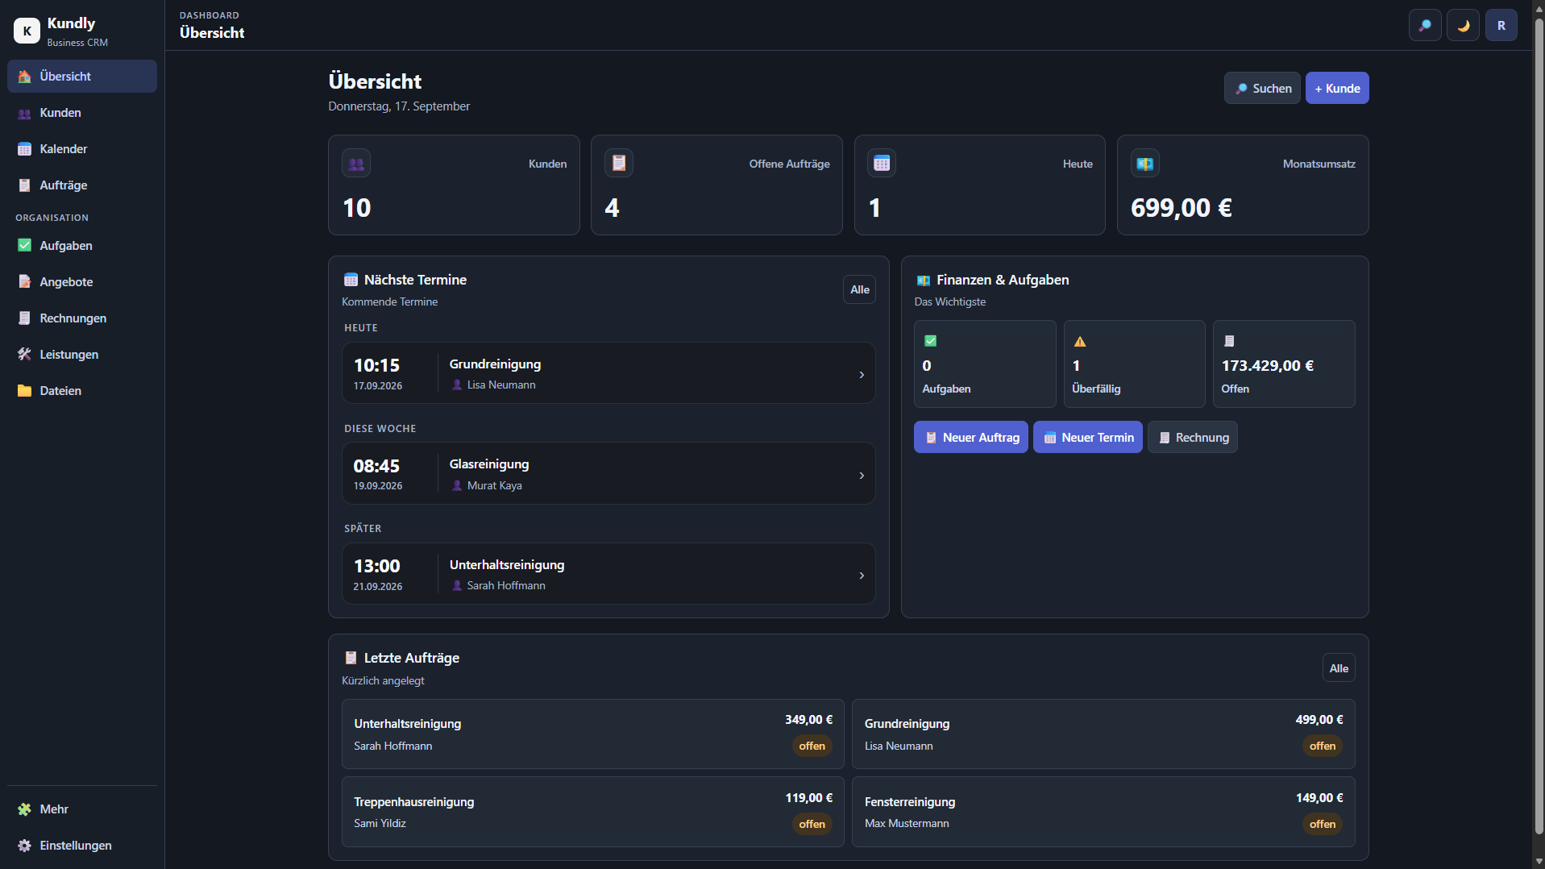Open the Überfällig warning tile
The image size is (1545, 869).
click(1134, 364)
